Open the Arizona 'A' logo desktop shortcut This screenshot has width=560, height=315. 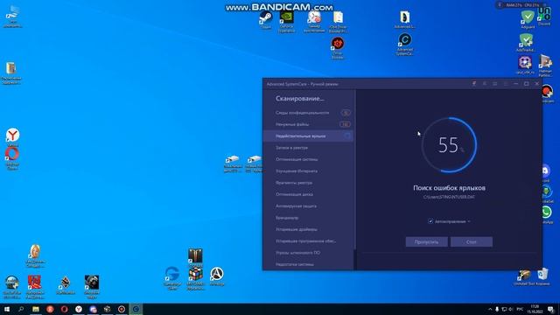pos(217,276)
